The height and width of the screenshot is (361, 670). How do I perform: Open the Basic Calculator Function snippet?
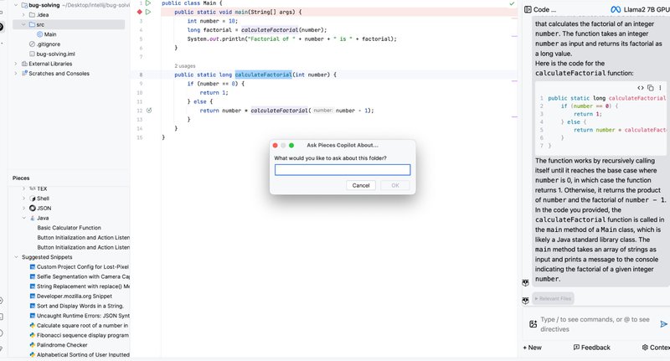pos(69,228)
